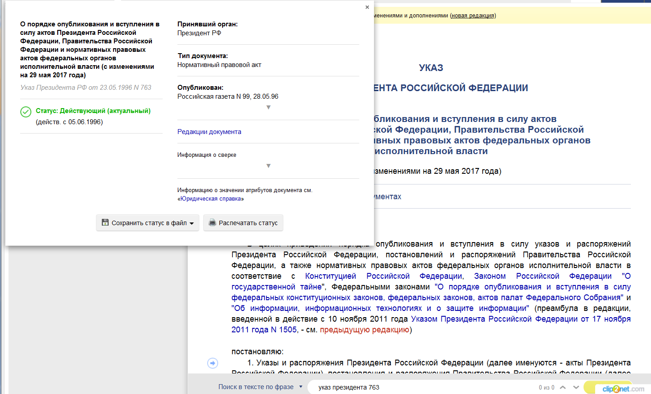Click the floppy disk save icon
The image size is (651, 394).
point(105,222)
